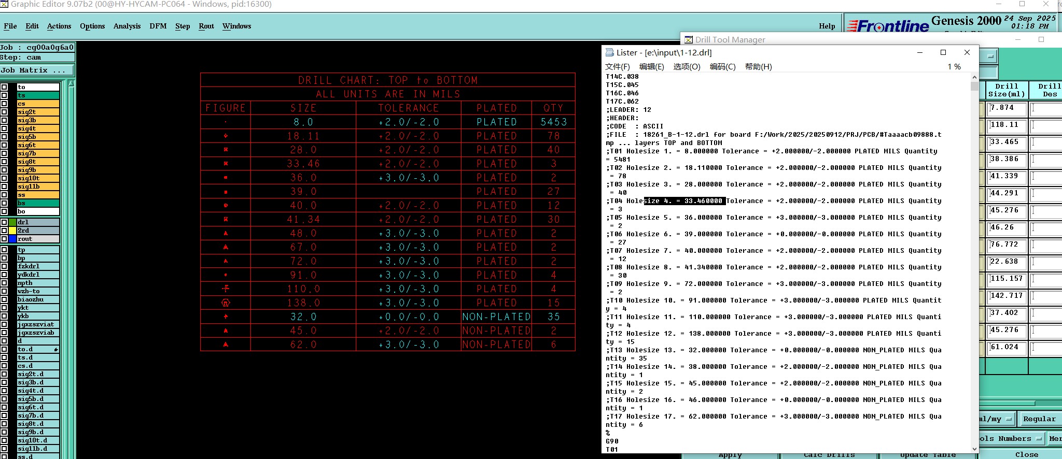Click the '5453' quantity cell in drill chart

pyautogui.click(x=554, y=122)
